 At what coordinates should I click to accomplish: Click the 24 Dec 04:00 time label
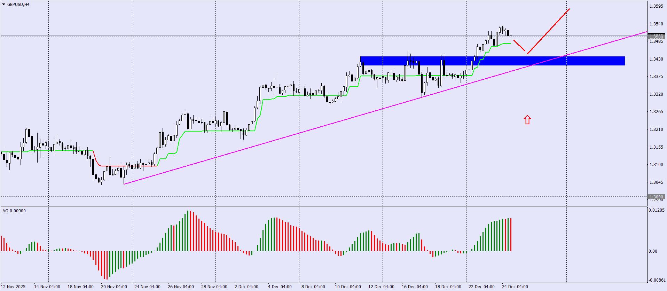click(x=515, y=287)
